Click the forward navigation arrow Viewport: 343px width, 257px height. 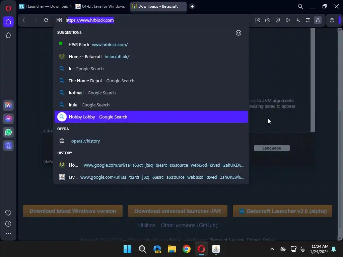point(36,20)
